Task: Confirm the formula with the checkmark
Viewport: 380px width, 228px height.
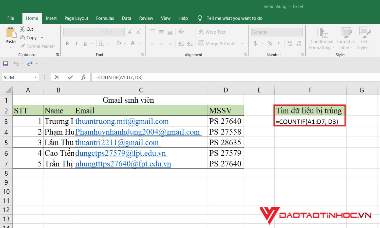Action: tap(70, 78)
